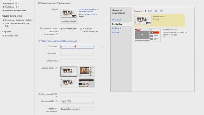The width and height of the screenshot is (204, 115).
Task: Click ad preview thumbnail in yellow box
Action: click(143, 20)
